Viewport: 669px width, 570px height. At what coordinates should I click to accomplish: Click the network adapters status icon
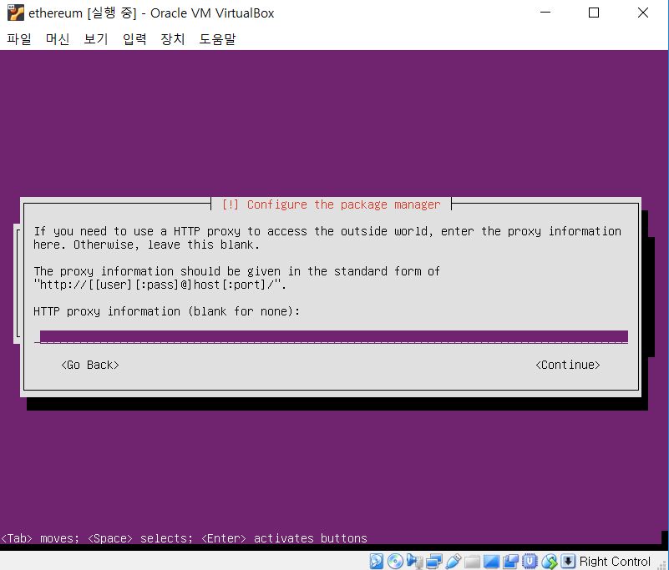click(x=434, y=561)
